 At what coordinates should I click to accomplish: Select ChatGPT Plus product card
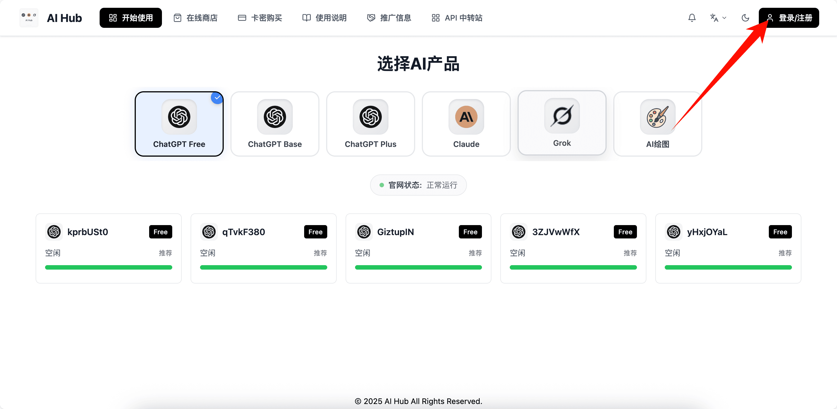coord(370,124)
